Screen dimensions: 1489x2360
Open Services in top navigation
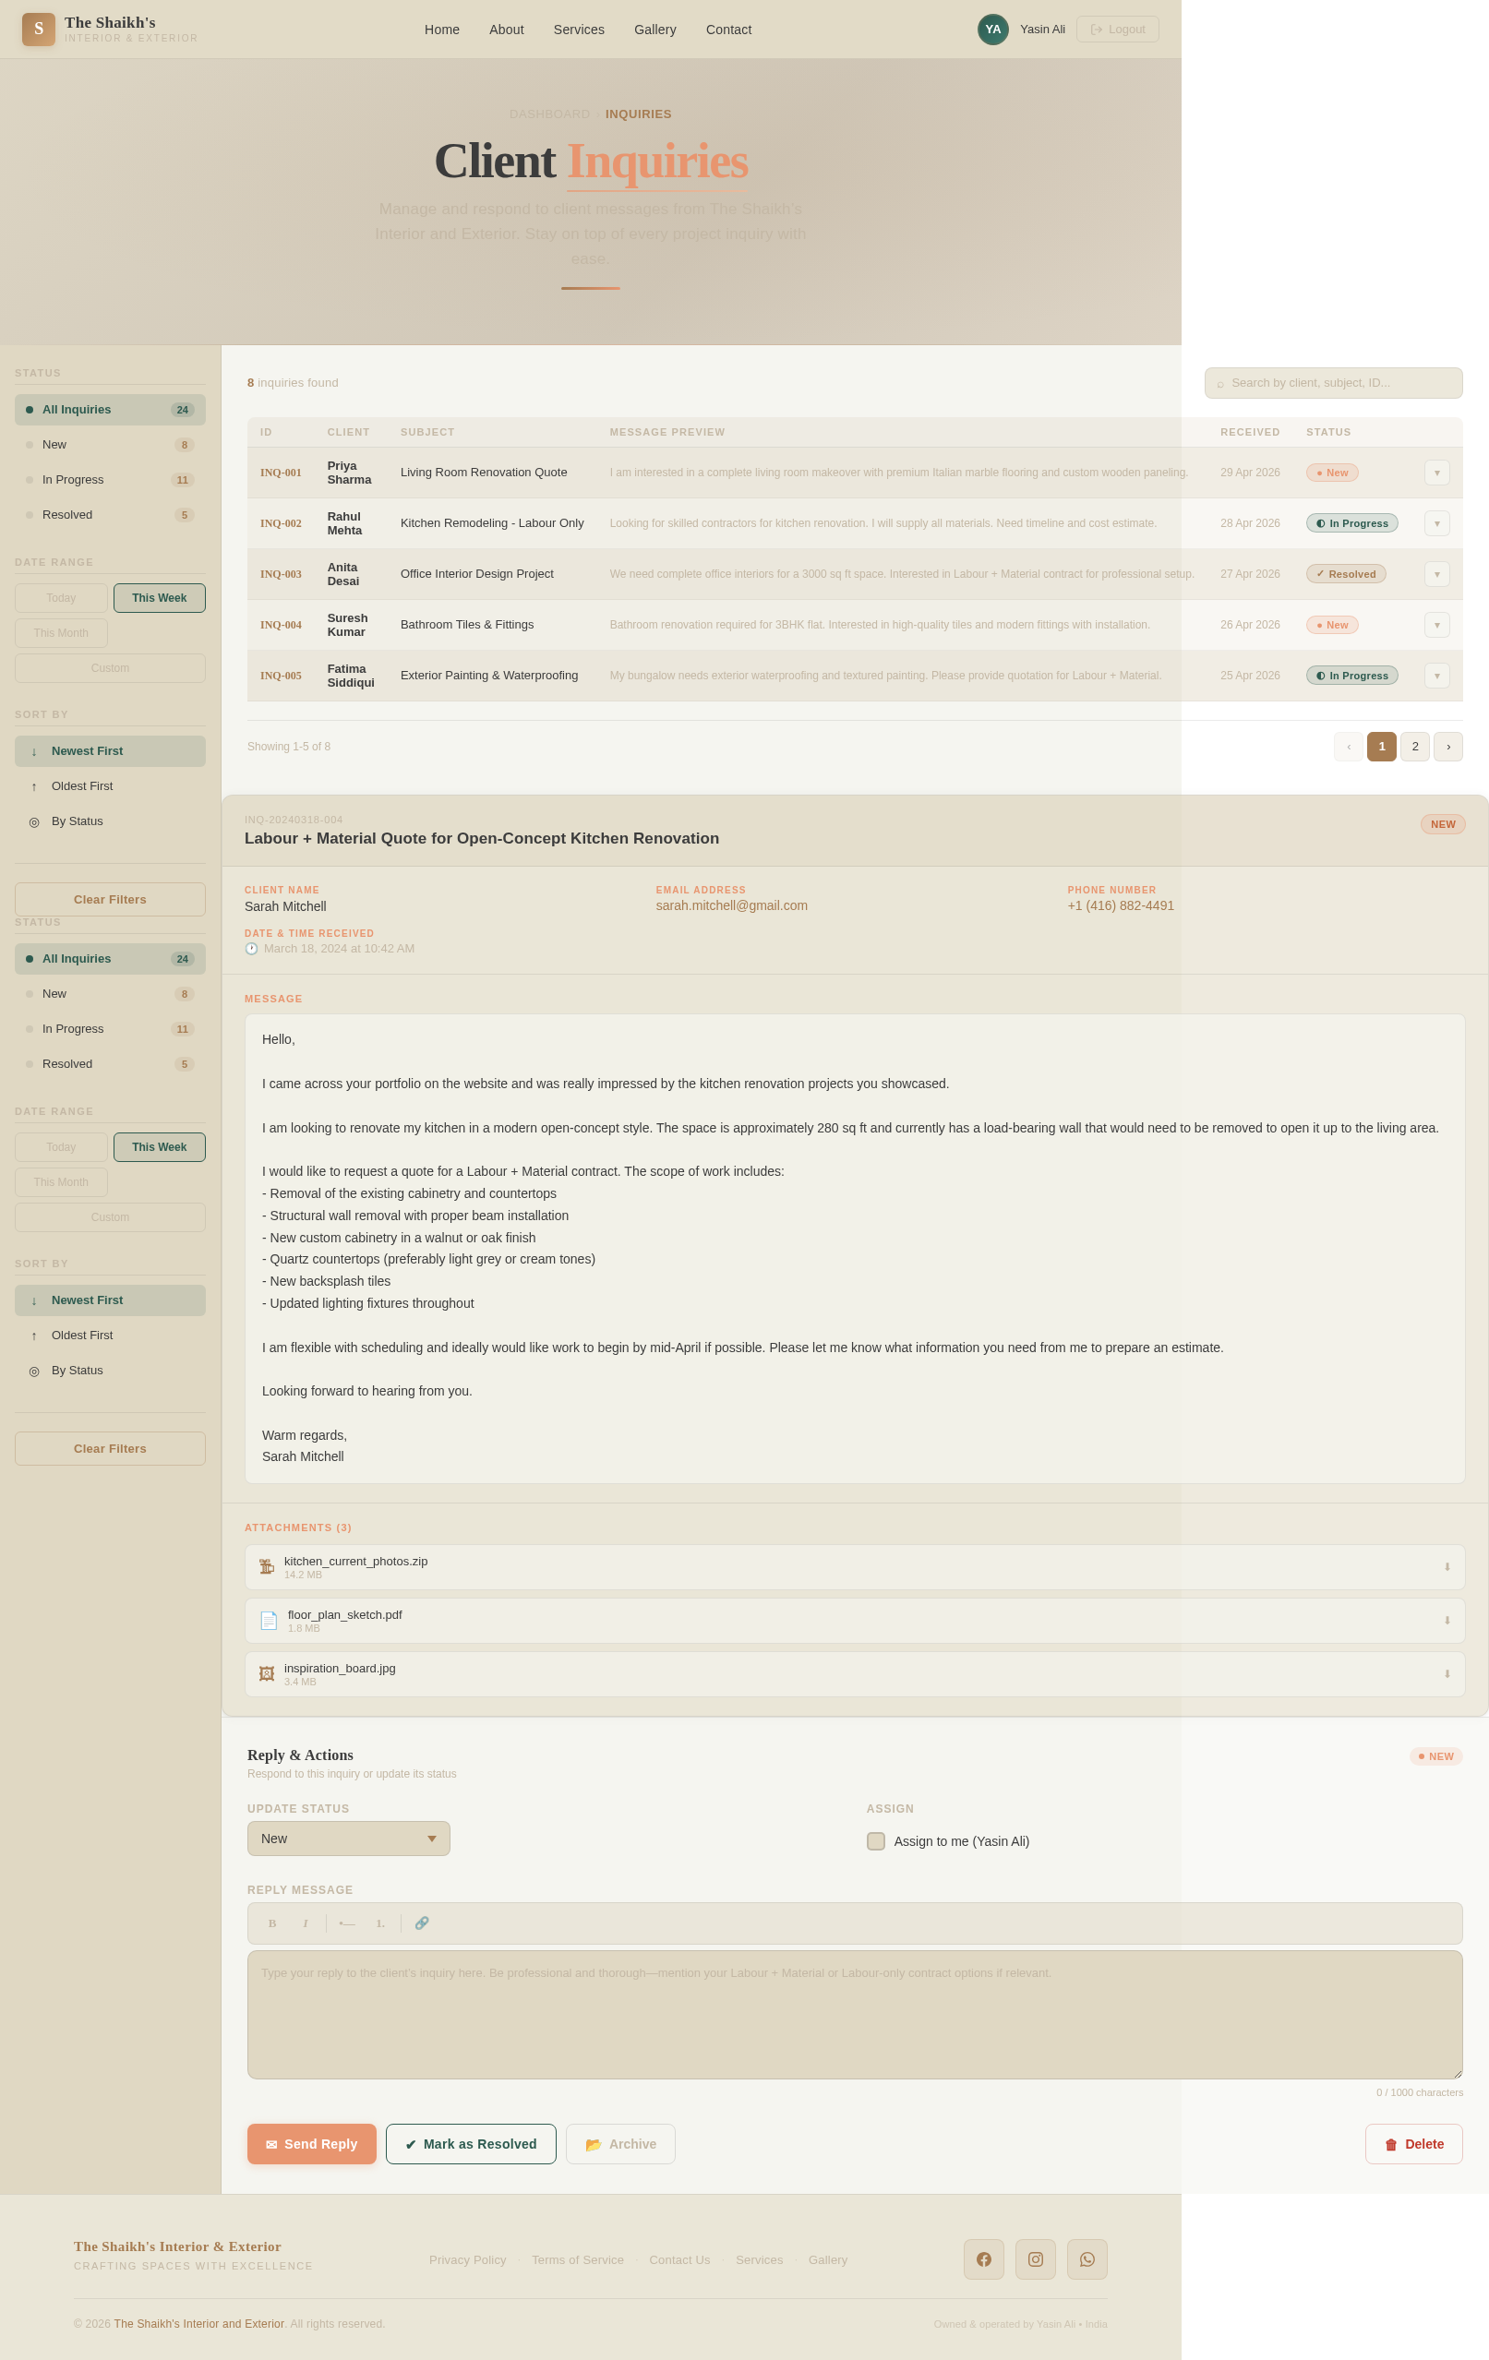coord(579,30)
